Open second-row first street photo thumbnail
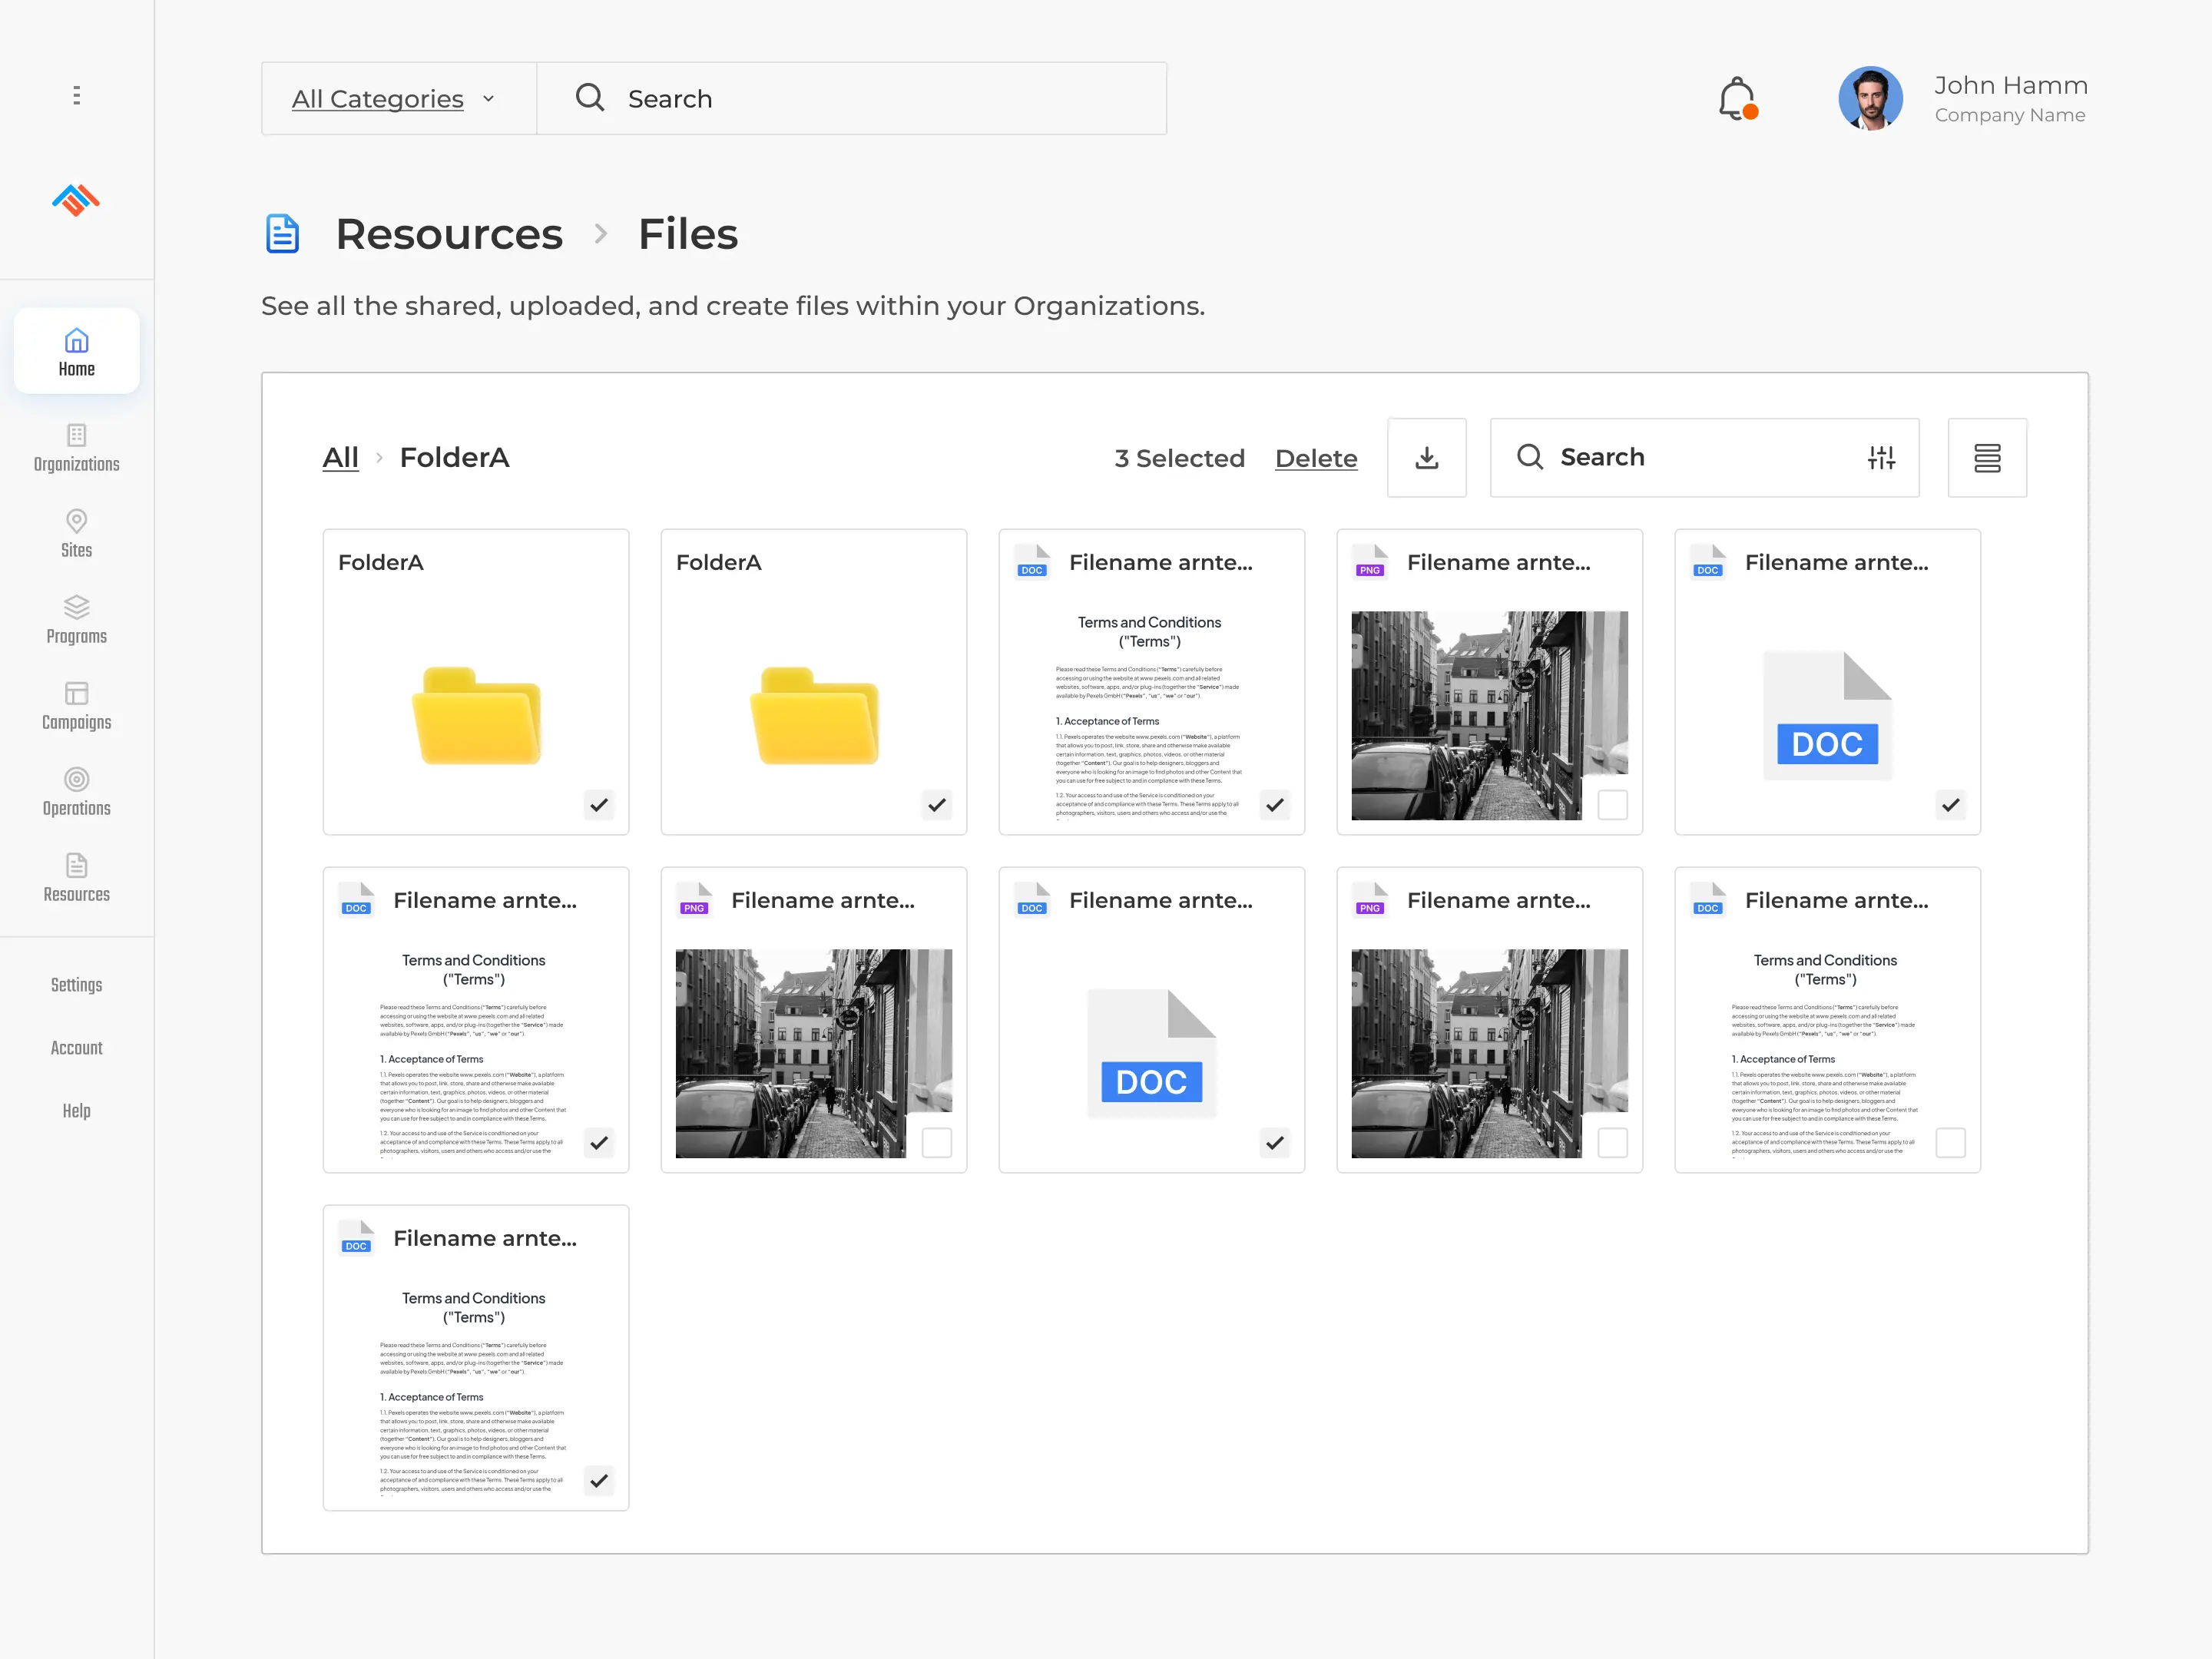 (813, 1053)
